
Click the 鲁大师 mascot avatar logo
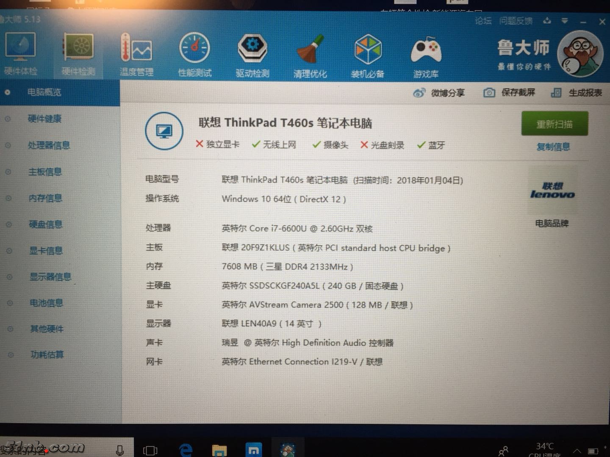click(580, 54)
